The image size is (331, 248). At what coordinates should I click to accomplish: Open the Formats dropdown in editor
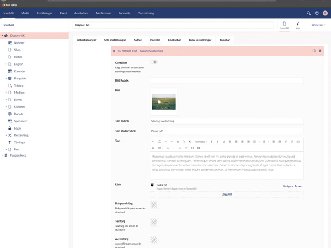(x=201, y=142)
